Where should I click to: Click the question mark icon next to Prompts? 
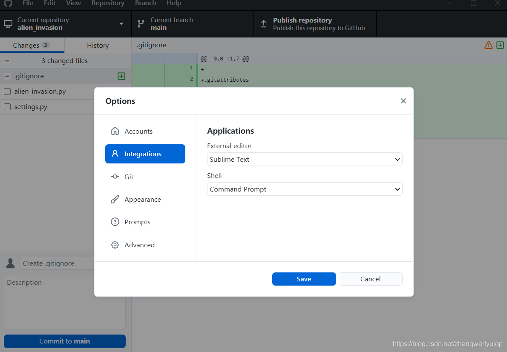click(x=115, y=222)
